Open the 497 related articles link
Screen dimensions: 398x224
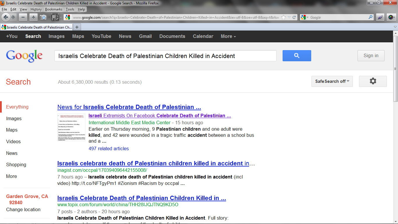pyautogui.click(x=109, y=148)
